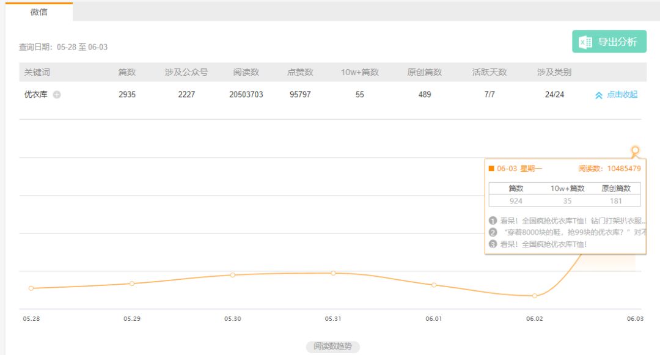This screenshot has width=660, height=355.
Task: Click the value 489 under 原创篇数
Action: [425, 95]
